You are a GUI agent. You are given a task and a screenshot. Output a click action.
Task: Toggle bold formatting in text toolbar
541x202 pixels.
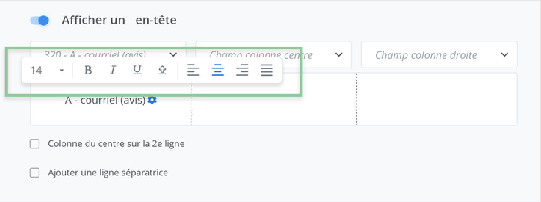coord(88,70)
